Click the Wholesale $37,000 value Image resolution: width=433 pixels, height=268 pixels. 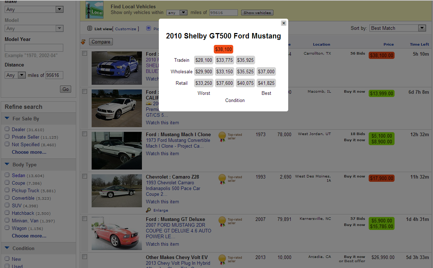click(266, 71)
